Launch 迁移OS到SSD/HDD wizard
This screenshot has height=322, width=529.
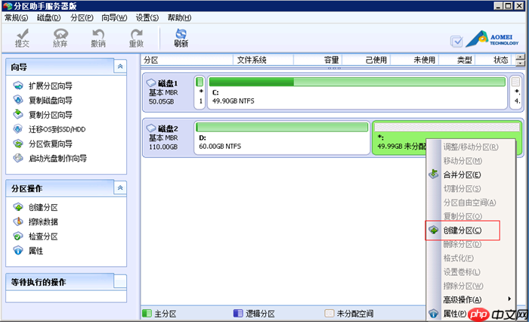coord(57,129)
